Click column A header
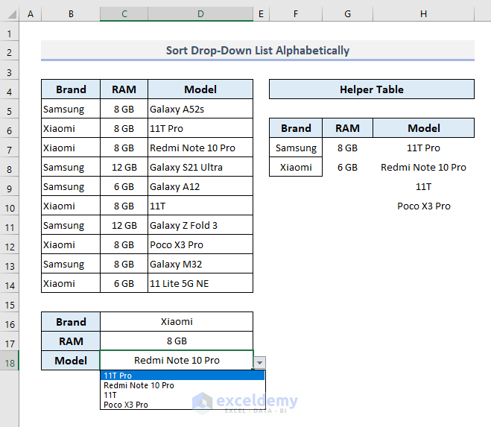The image size is (491, 427). click(30, 14)
